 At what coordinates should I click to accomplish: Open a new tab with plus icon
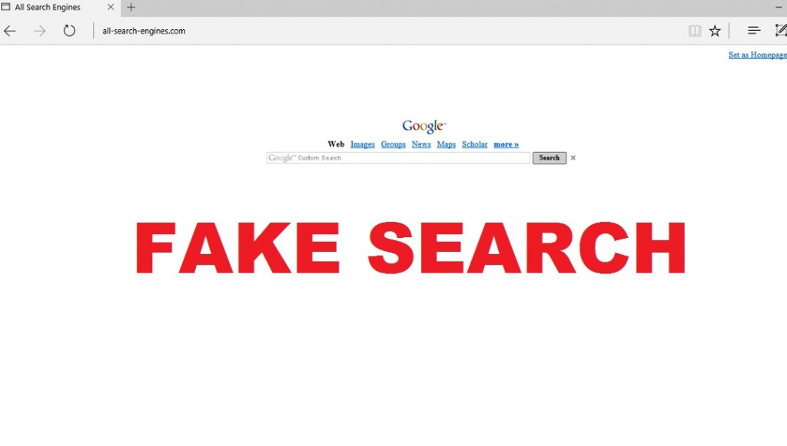click(131, 7)
